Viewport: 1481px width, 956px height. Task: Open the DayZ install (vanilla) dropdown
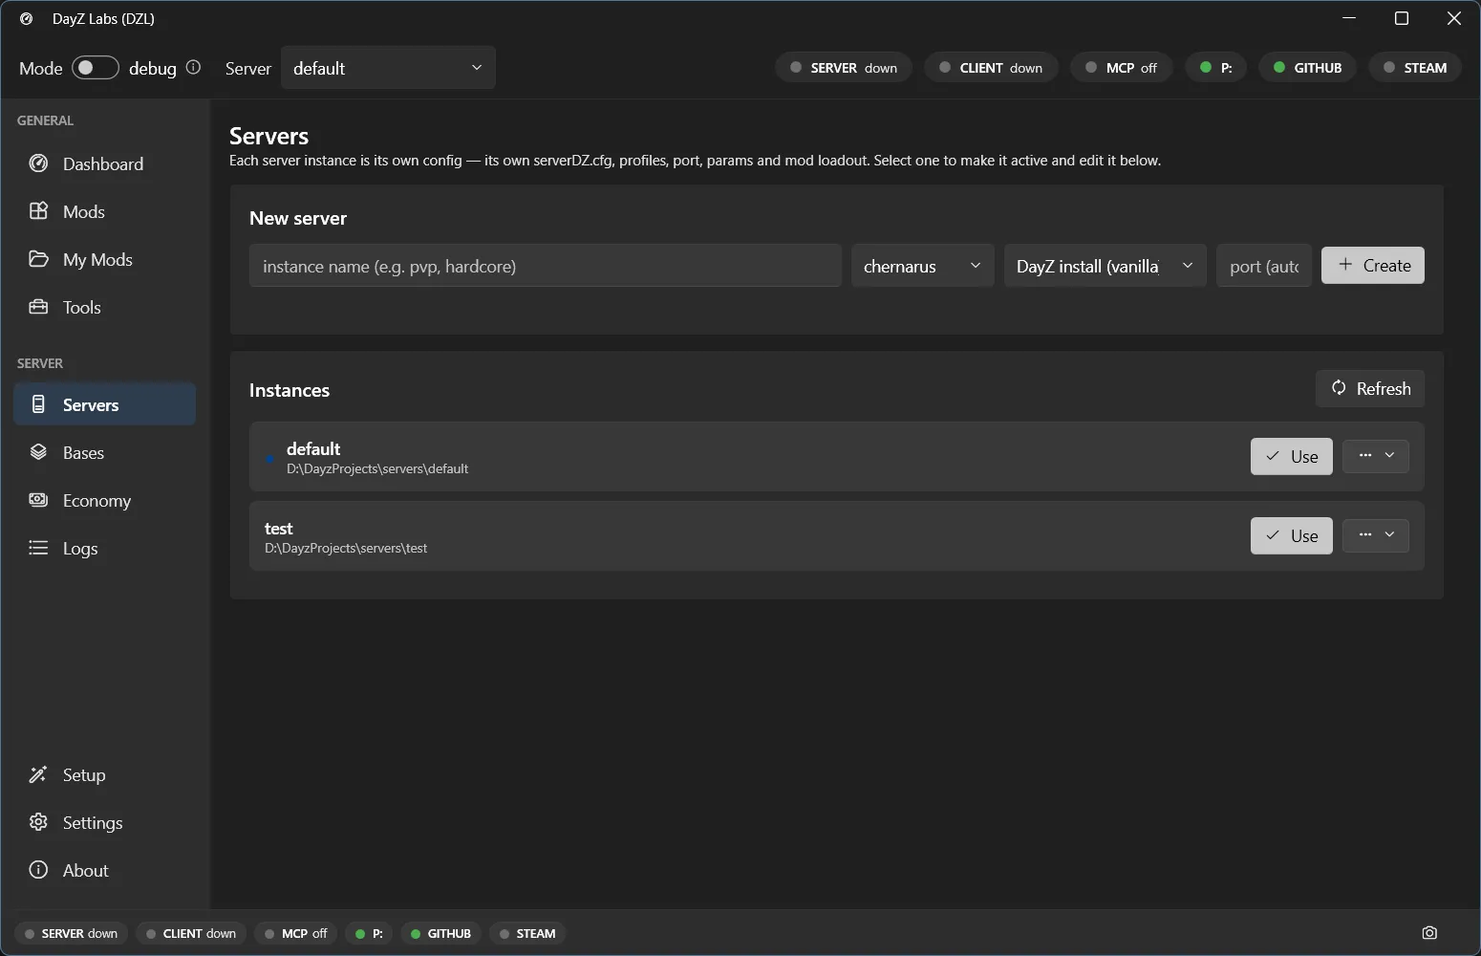pos(1105,266)
